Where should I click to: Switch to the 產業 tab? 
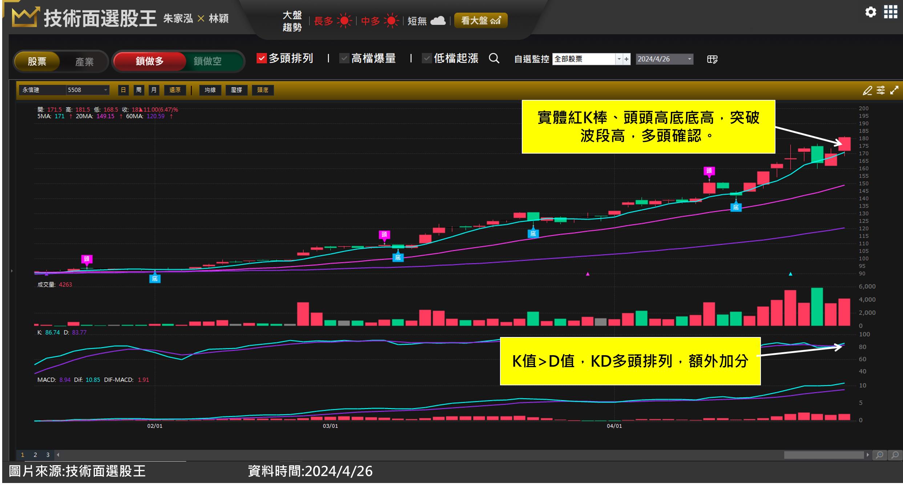84,61
